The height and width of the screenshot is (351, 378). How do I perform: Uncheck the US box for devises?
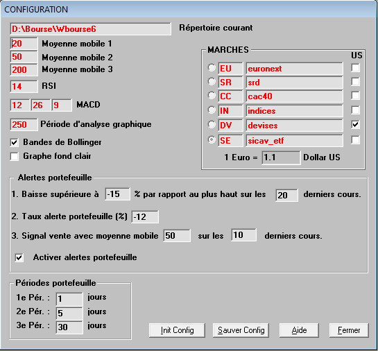355,125
